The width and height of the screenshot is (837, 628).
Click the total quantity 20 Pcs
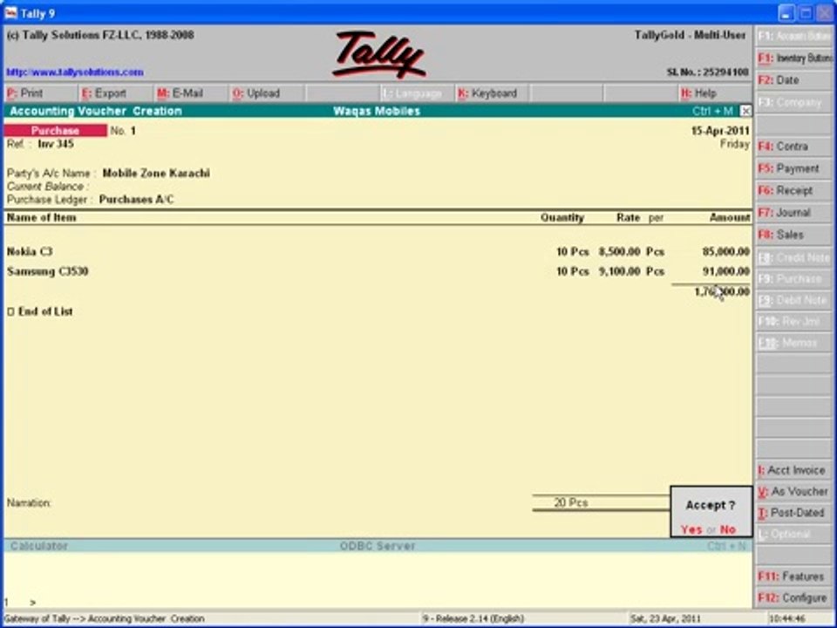coord(570,503)
